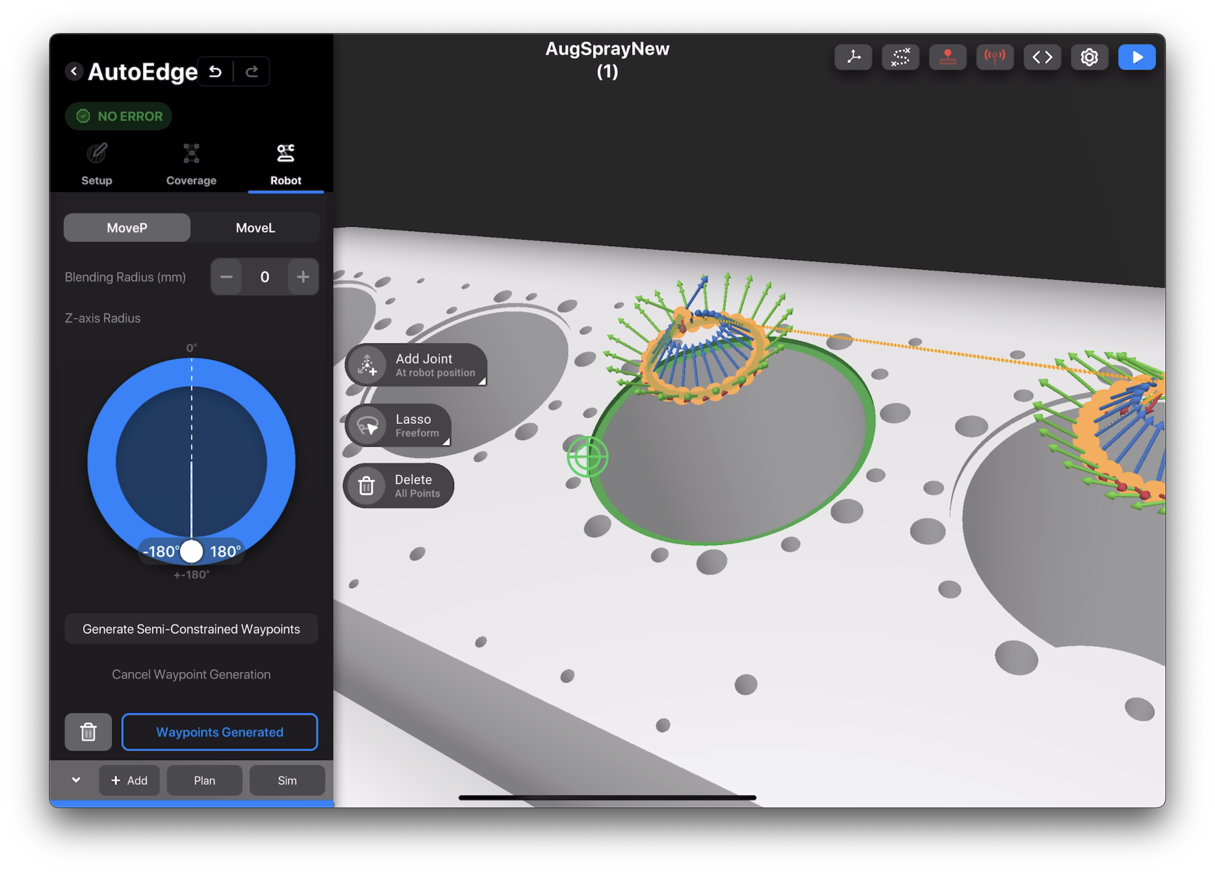Go back using the arrow beside AutoEdge

[74, 71]
